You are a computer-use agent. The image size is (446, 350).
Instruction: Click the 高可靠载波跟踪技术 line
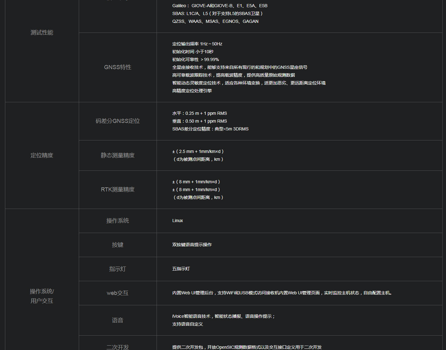click(x=233, y=75)
